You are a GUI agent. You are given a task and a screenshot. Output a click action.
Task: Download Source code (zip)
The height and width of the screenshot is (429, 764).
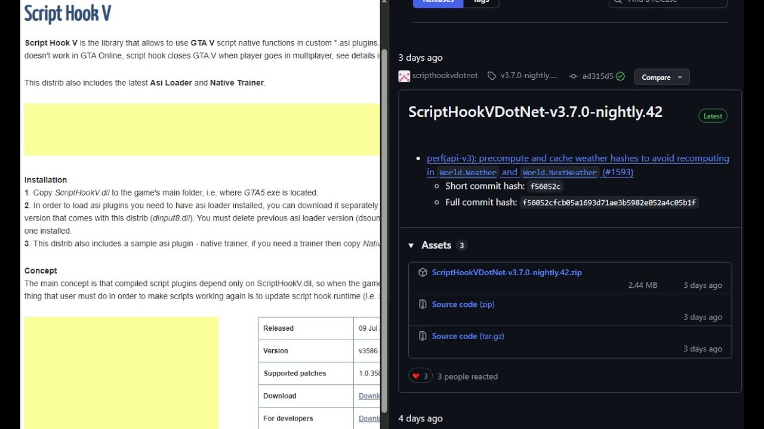click(463, 304)
